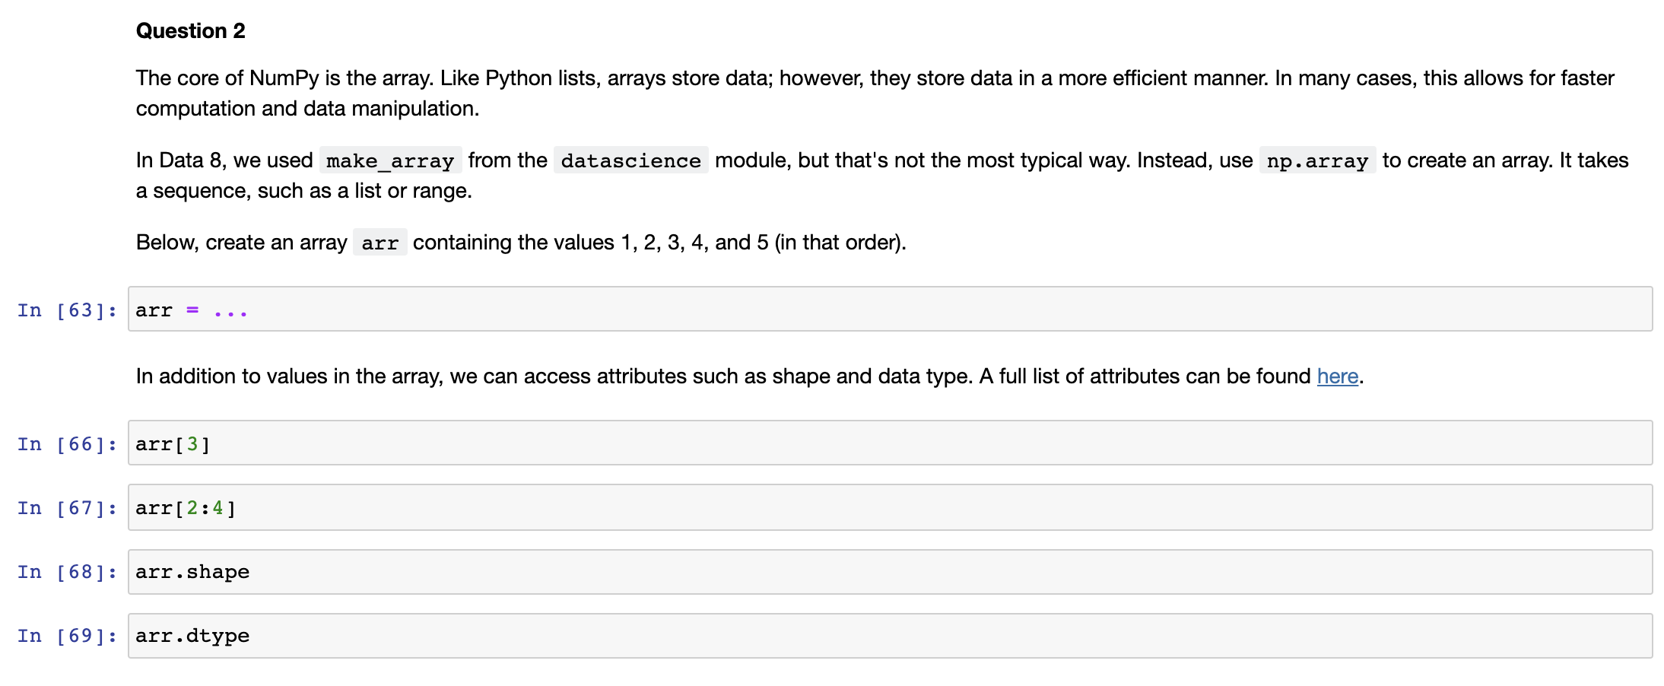Viewport: 1664px width, 686px height.
Task: Click the In [66] cell prompt
Action: pyautogui.click(x=67, y=444)
